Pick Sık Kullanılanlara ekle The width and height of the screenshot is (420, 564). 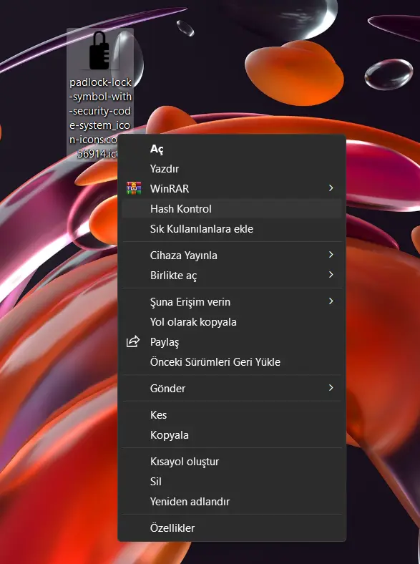pos(232,229)
